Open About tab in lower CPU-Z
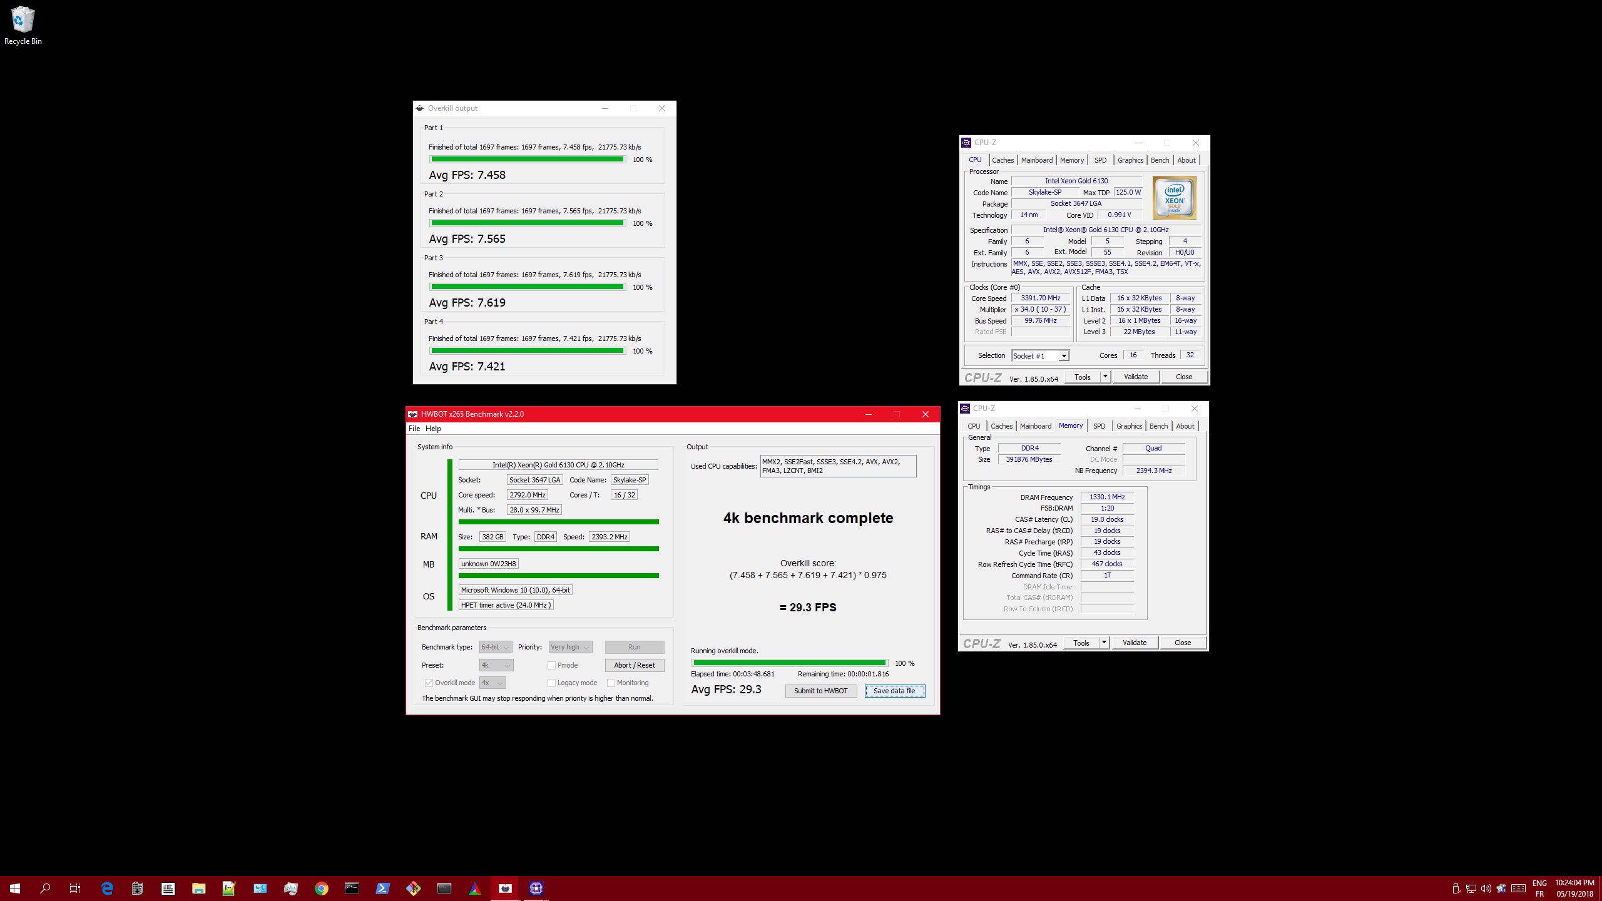The image size is (1602, 901). 1185,426
